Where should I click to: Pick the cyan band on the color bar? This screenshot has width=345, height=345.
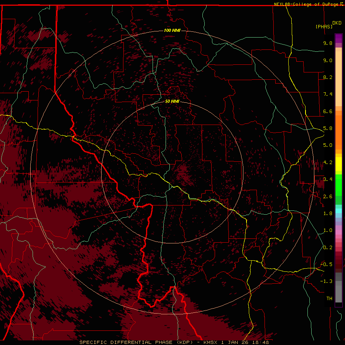(x=338, y=211)
